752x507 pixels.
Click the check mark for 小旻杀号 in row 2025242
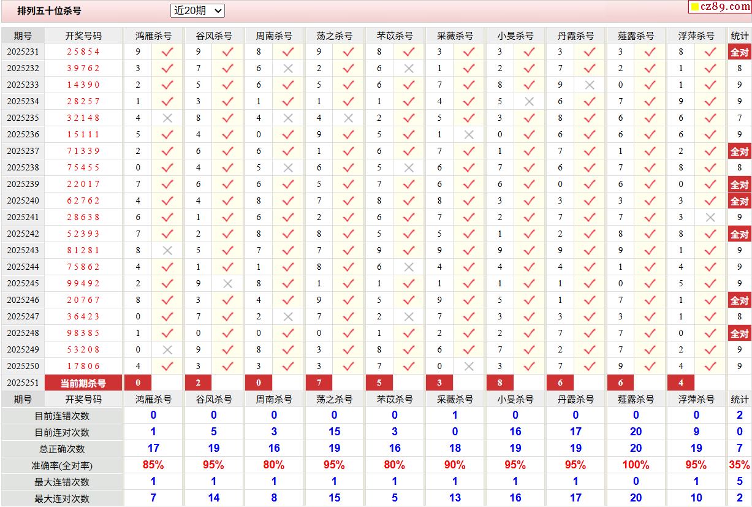(x=530, y=234)
